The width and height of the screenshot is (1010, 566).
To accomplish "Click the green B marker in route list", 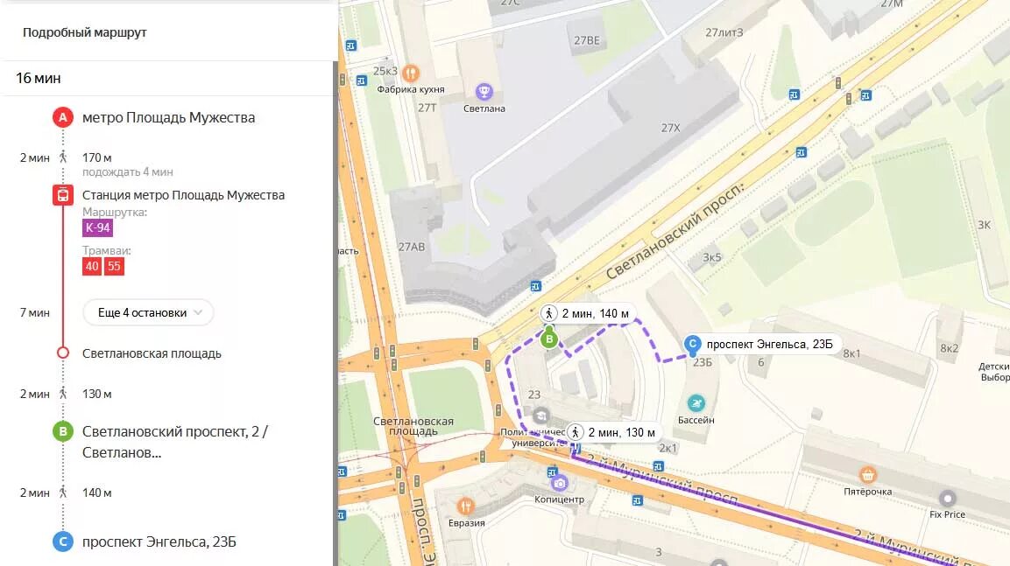I will 62,431.
